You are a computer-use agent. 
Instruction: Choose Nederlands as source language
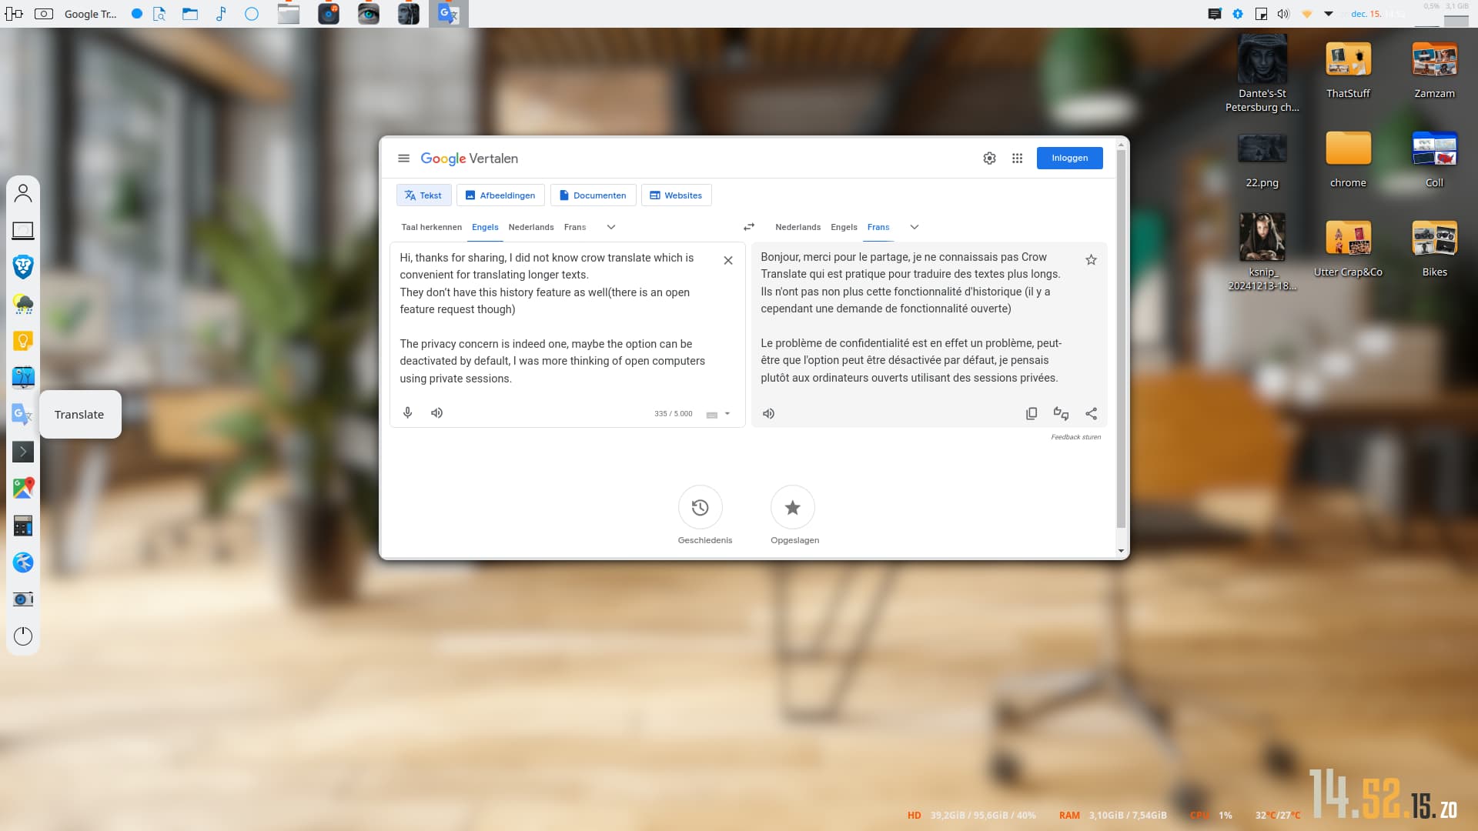530,227
